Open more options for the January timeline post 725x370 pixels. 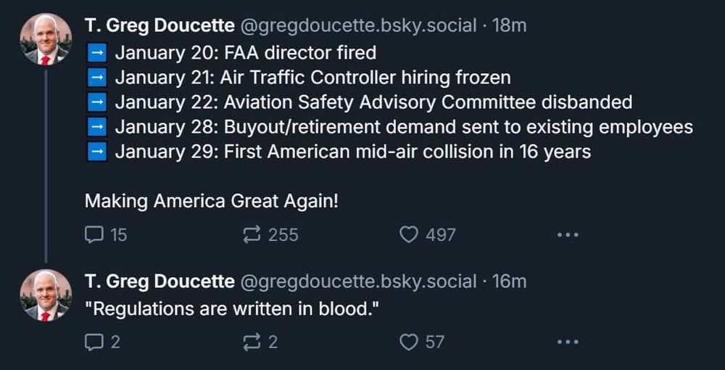pyautogui.click(x=567, y=234)
